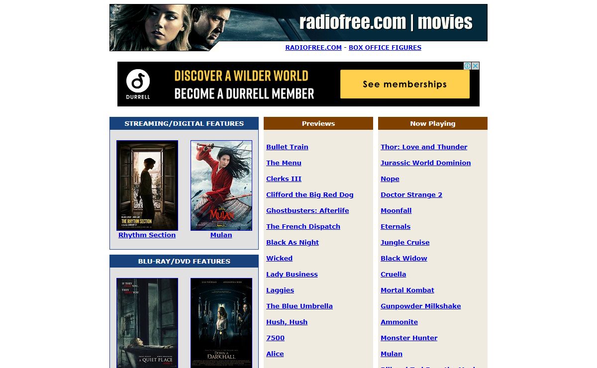Open The Blue Umbrella preview
This screenshot has width=597, height=368.
(299, 306)
